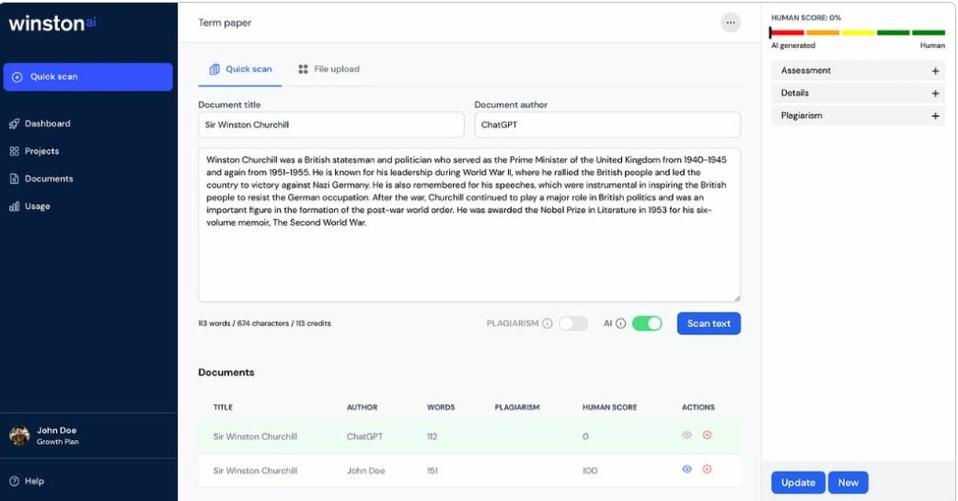Viewport: 958px width, 501px height.
Task: Click John Doe's profile avatar
Action: click(x=20, y=435)
